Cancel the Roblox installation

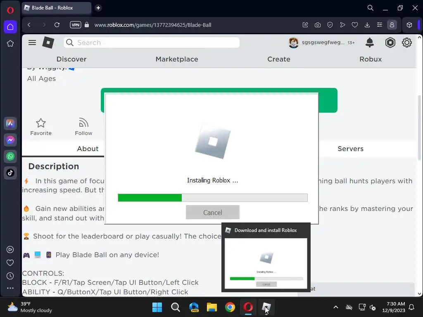(213, 213)
